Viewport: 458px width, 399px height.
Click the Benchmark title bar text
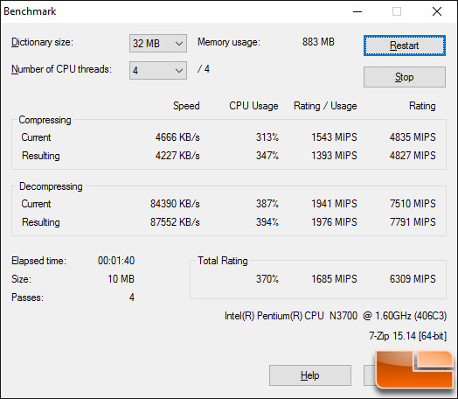coord(30,11)
